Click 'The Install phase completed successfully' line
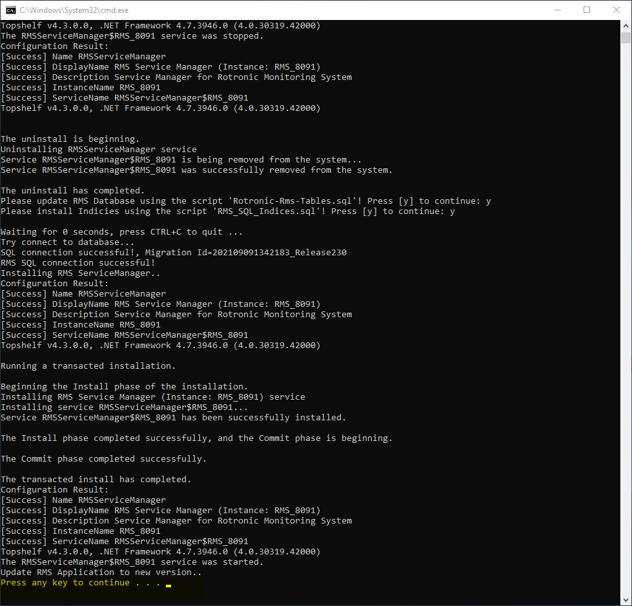Viewport: 632px width, 606px height. pyautogui.click(x=196, y=438)
